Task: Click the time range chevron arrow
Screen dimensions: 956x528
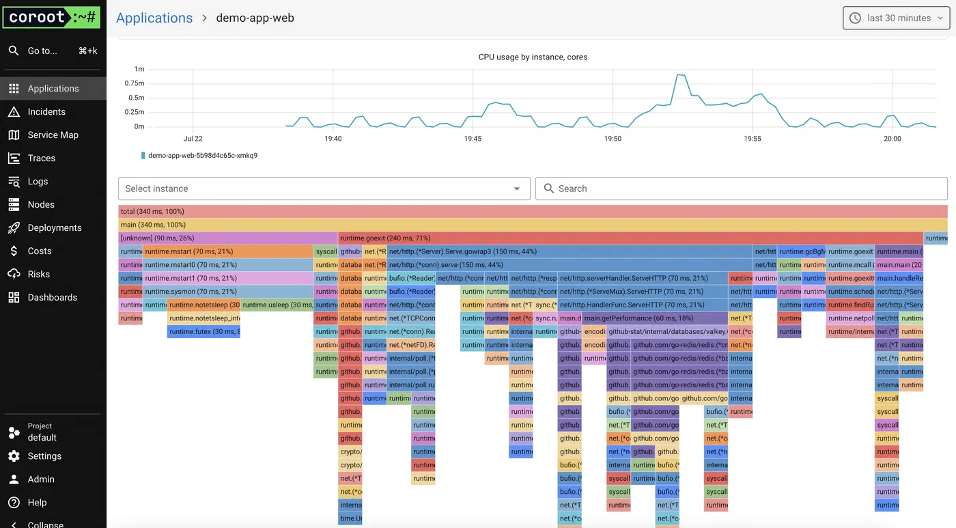Action: (940, 18)
